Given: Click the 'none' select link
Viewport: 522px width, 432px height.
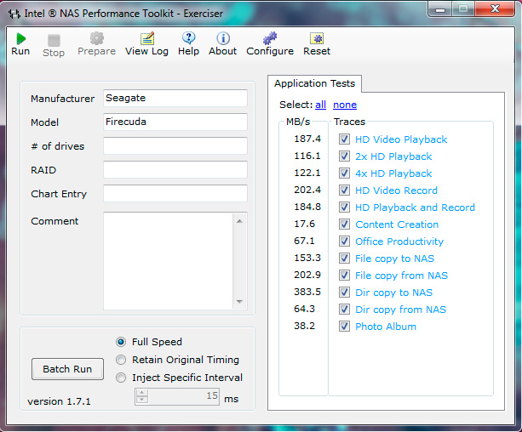Looking at the screenshot, I should [345, 105].
